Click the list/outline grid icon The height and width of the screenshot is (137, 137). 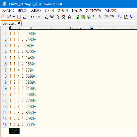[x=126, y=17]
